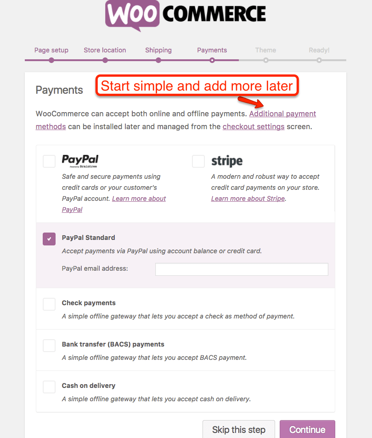The height and width of the screenshot is (438, 372).
Task: Enable the Stripe checkbox
Action: coord(198,161)
